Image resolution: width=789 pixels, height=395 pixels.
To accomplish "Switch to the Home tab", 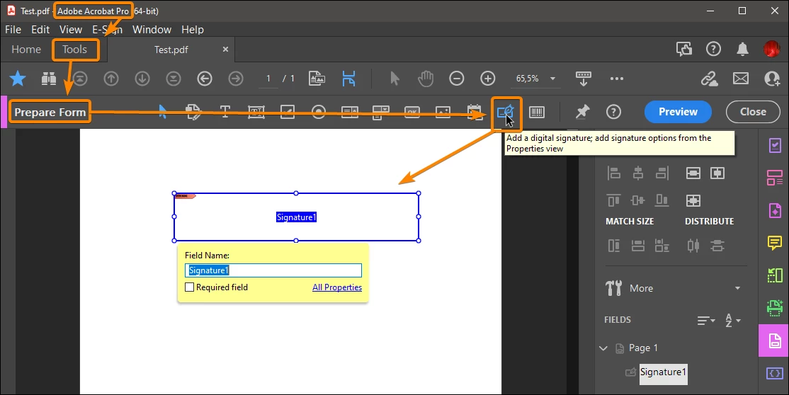I will point(26,50).
